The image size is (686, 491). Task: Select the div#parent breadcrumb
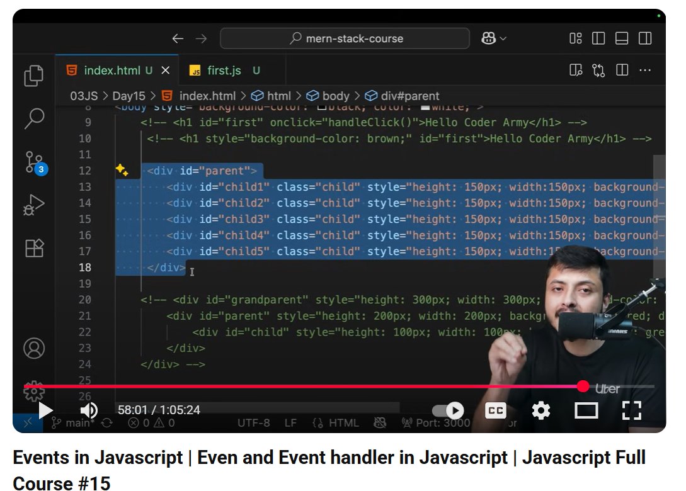[402, 96]
